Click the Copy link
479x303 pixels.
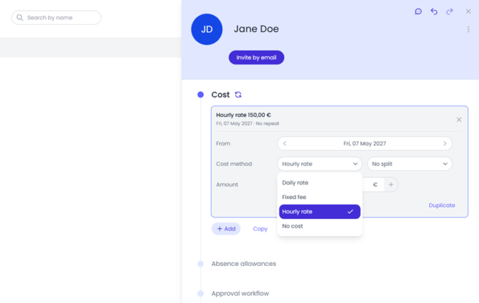click(x=260, y=228)
